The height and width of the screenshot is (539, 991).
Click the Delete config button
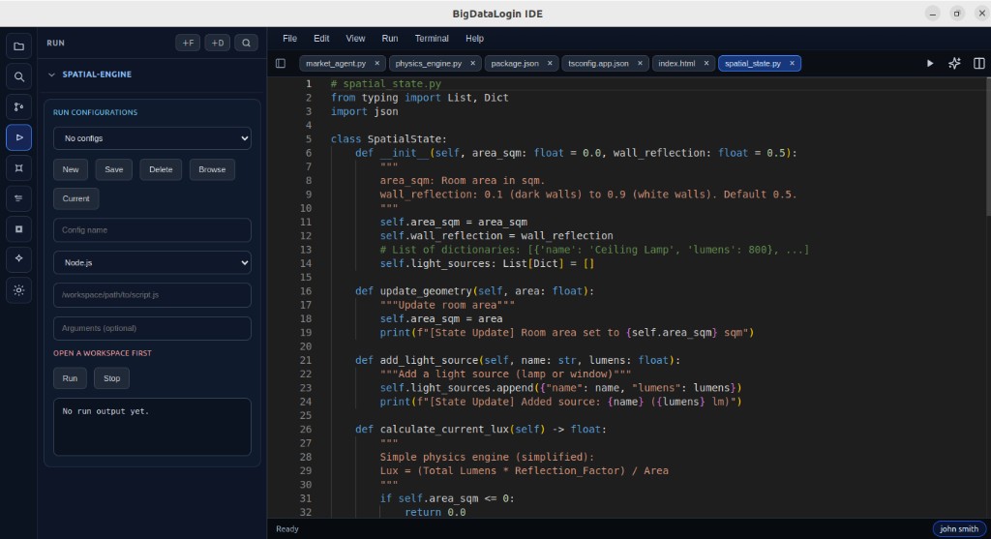pyautogui.click(x=161, y=169)
